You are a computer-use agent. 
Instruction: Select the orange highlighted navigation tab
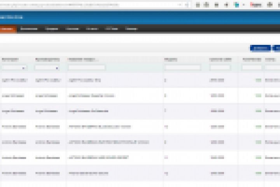click(8, 29)
